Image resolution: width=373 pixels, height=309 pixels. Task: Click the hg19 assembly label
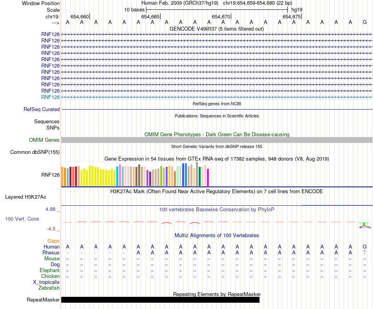coord(297,10)
